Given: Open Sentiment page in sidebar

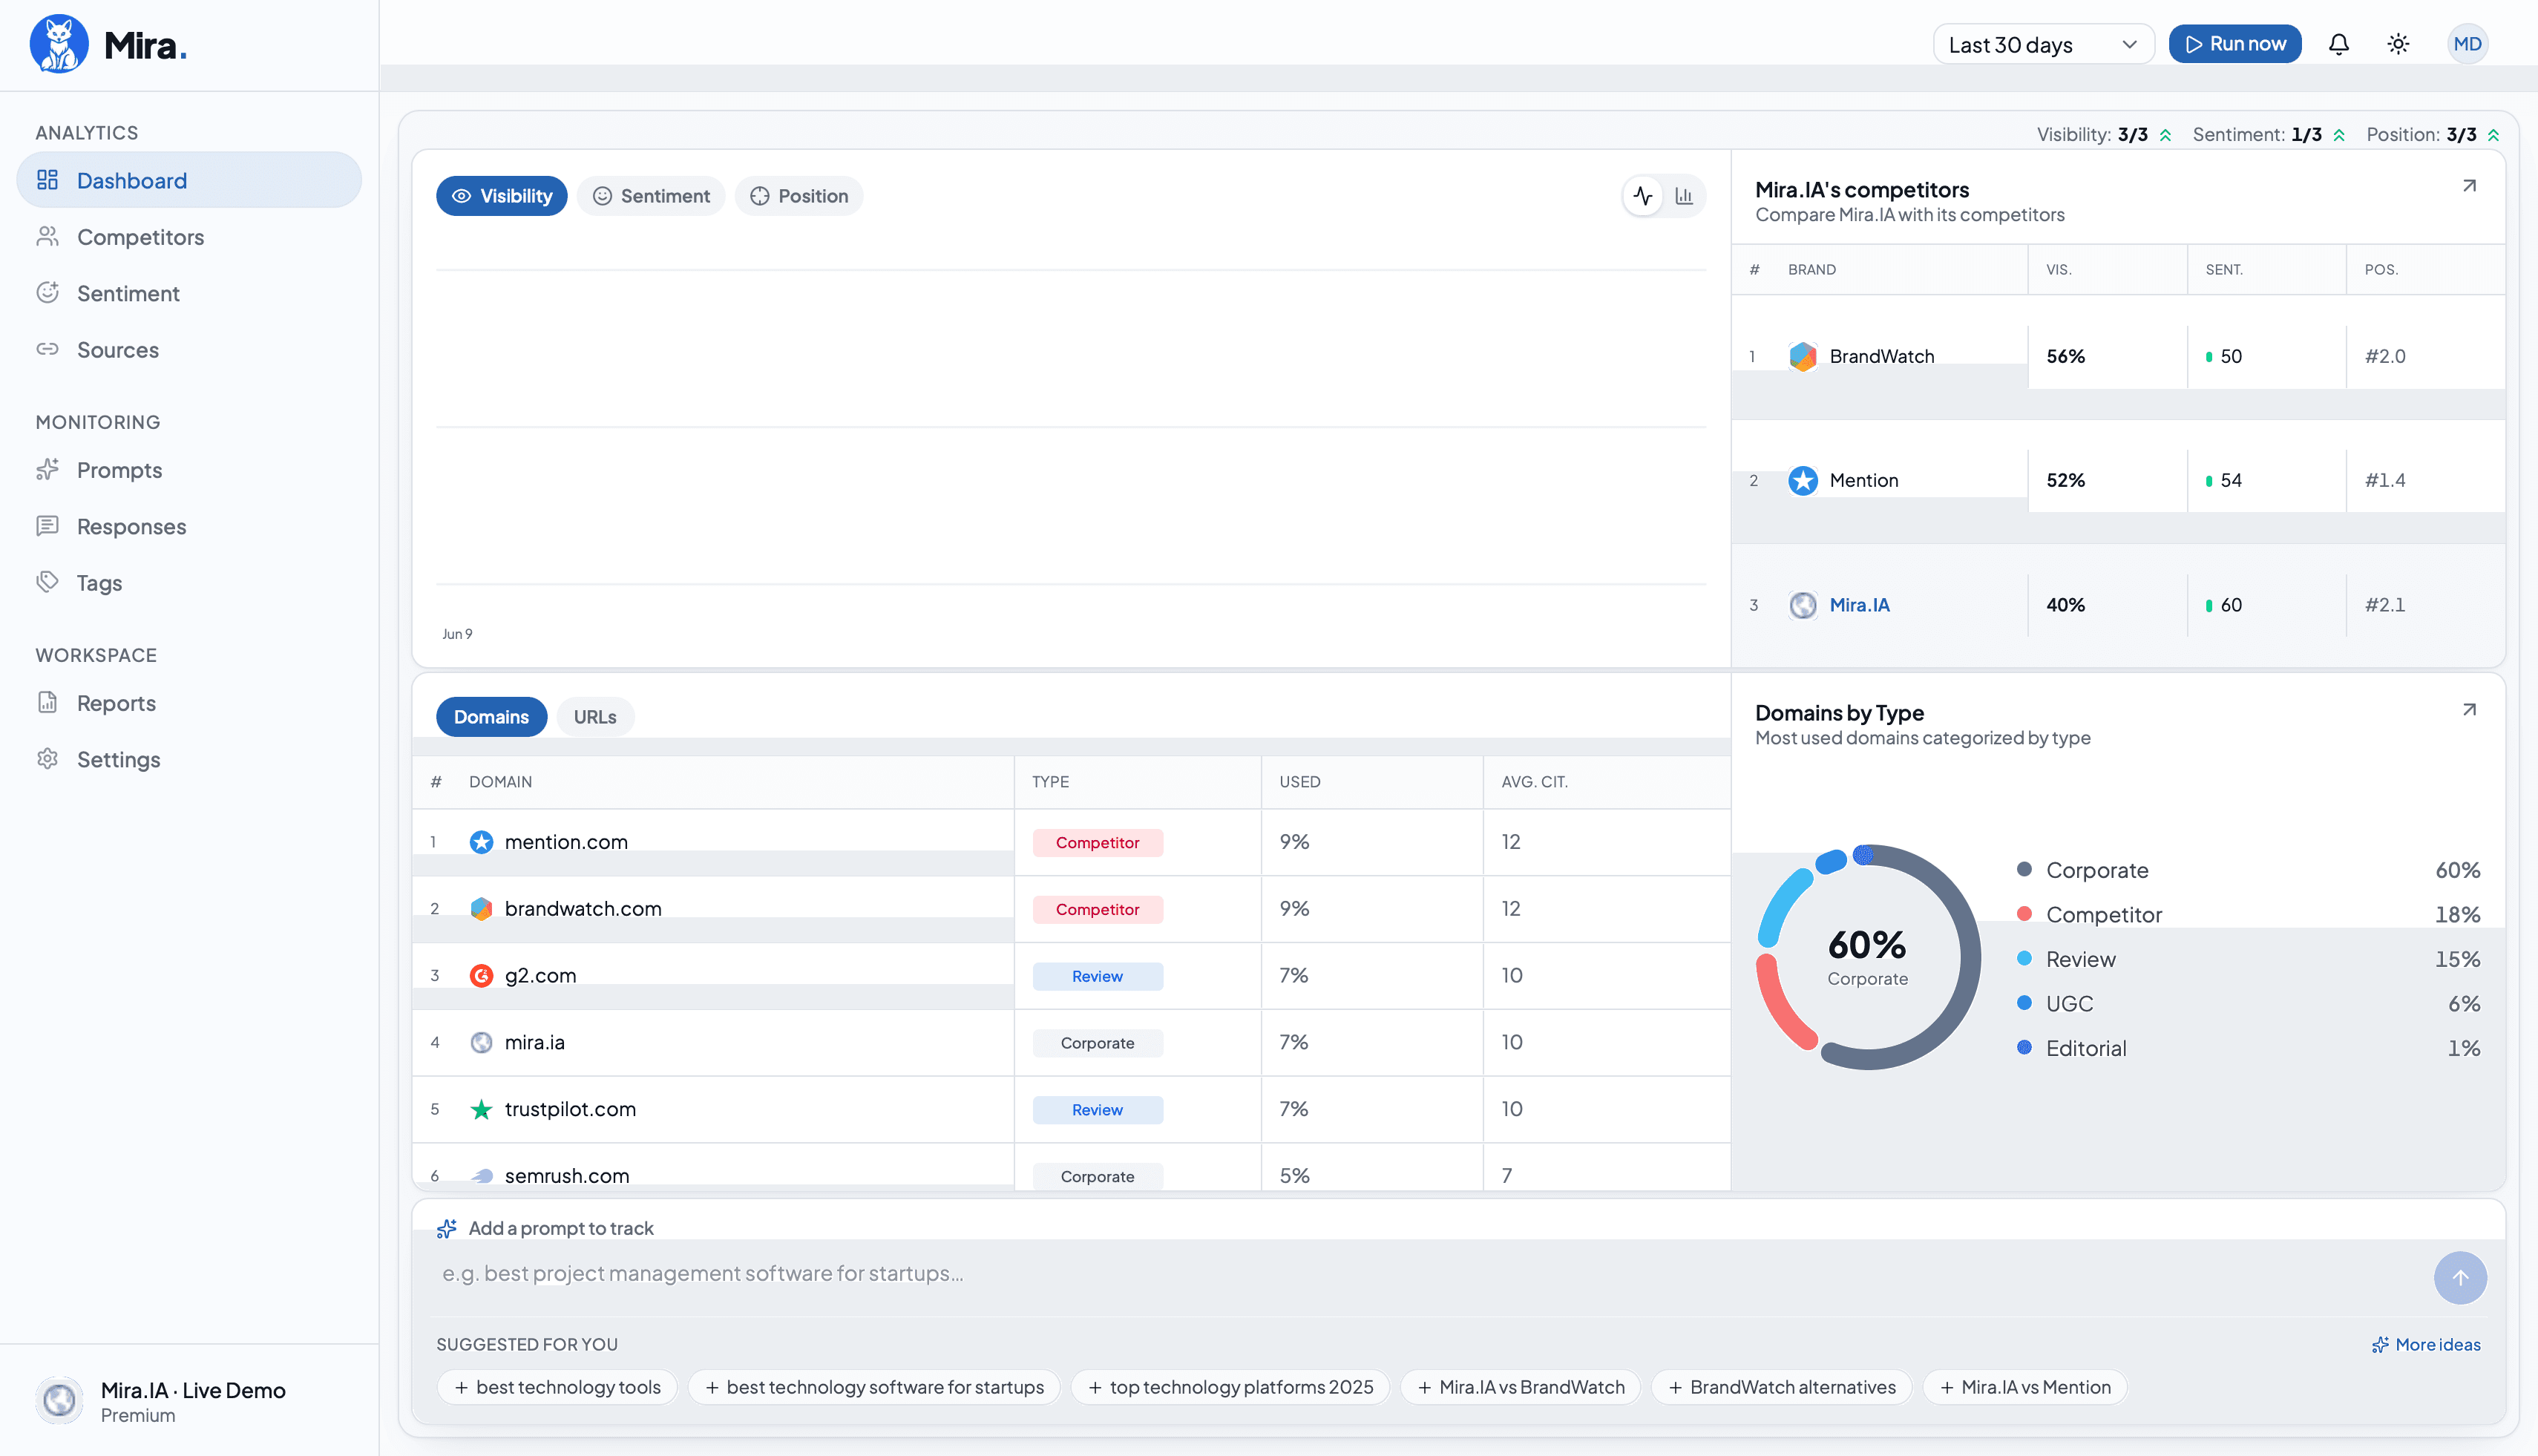Looking at the screenshot, I should click(x=189, y=293).
